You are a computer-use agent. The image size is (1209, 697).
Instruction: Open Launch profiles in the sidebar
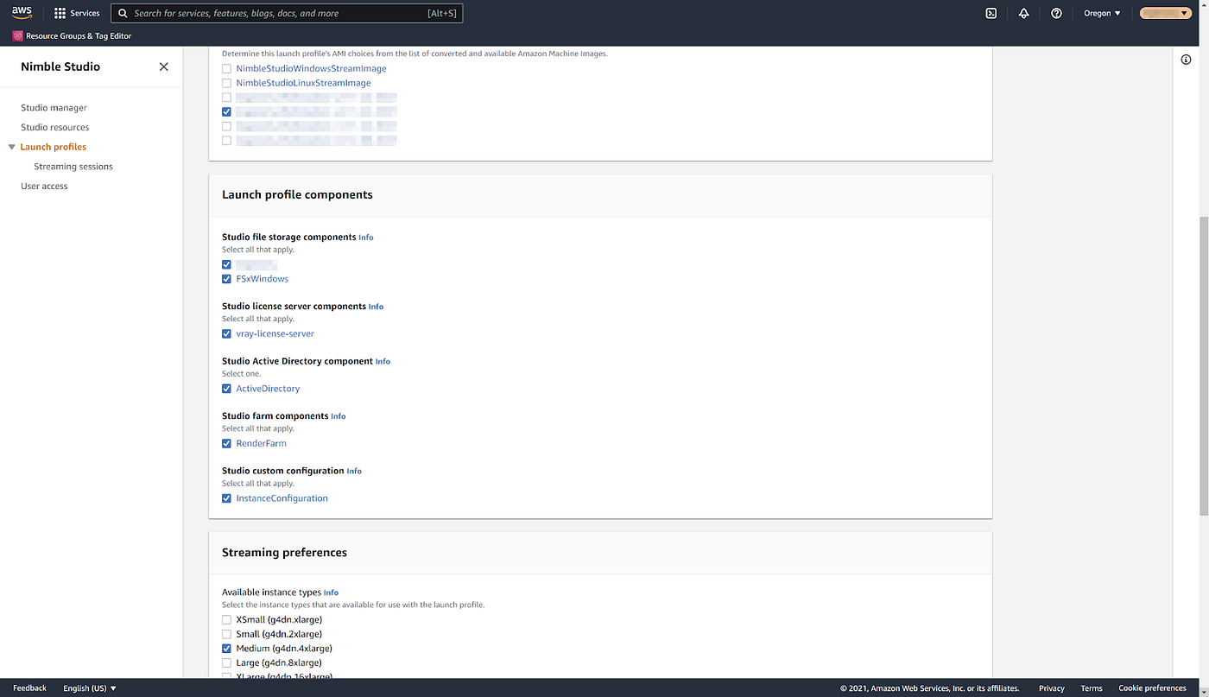click(54, 147)
